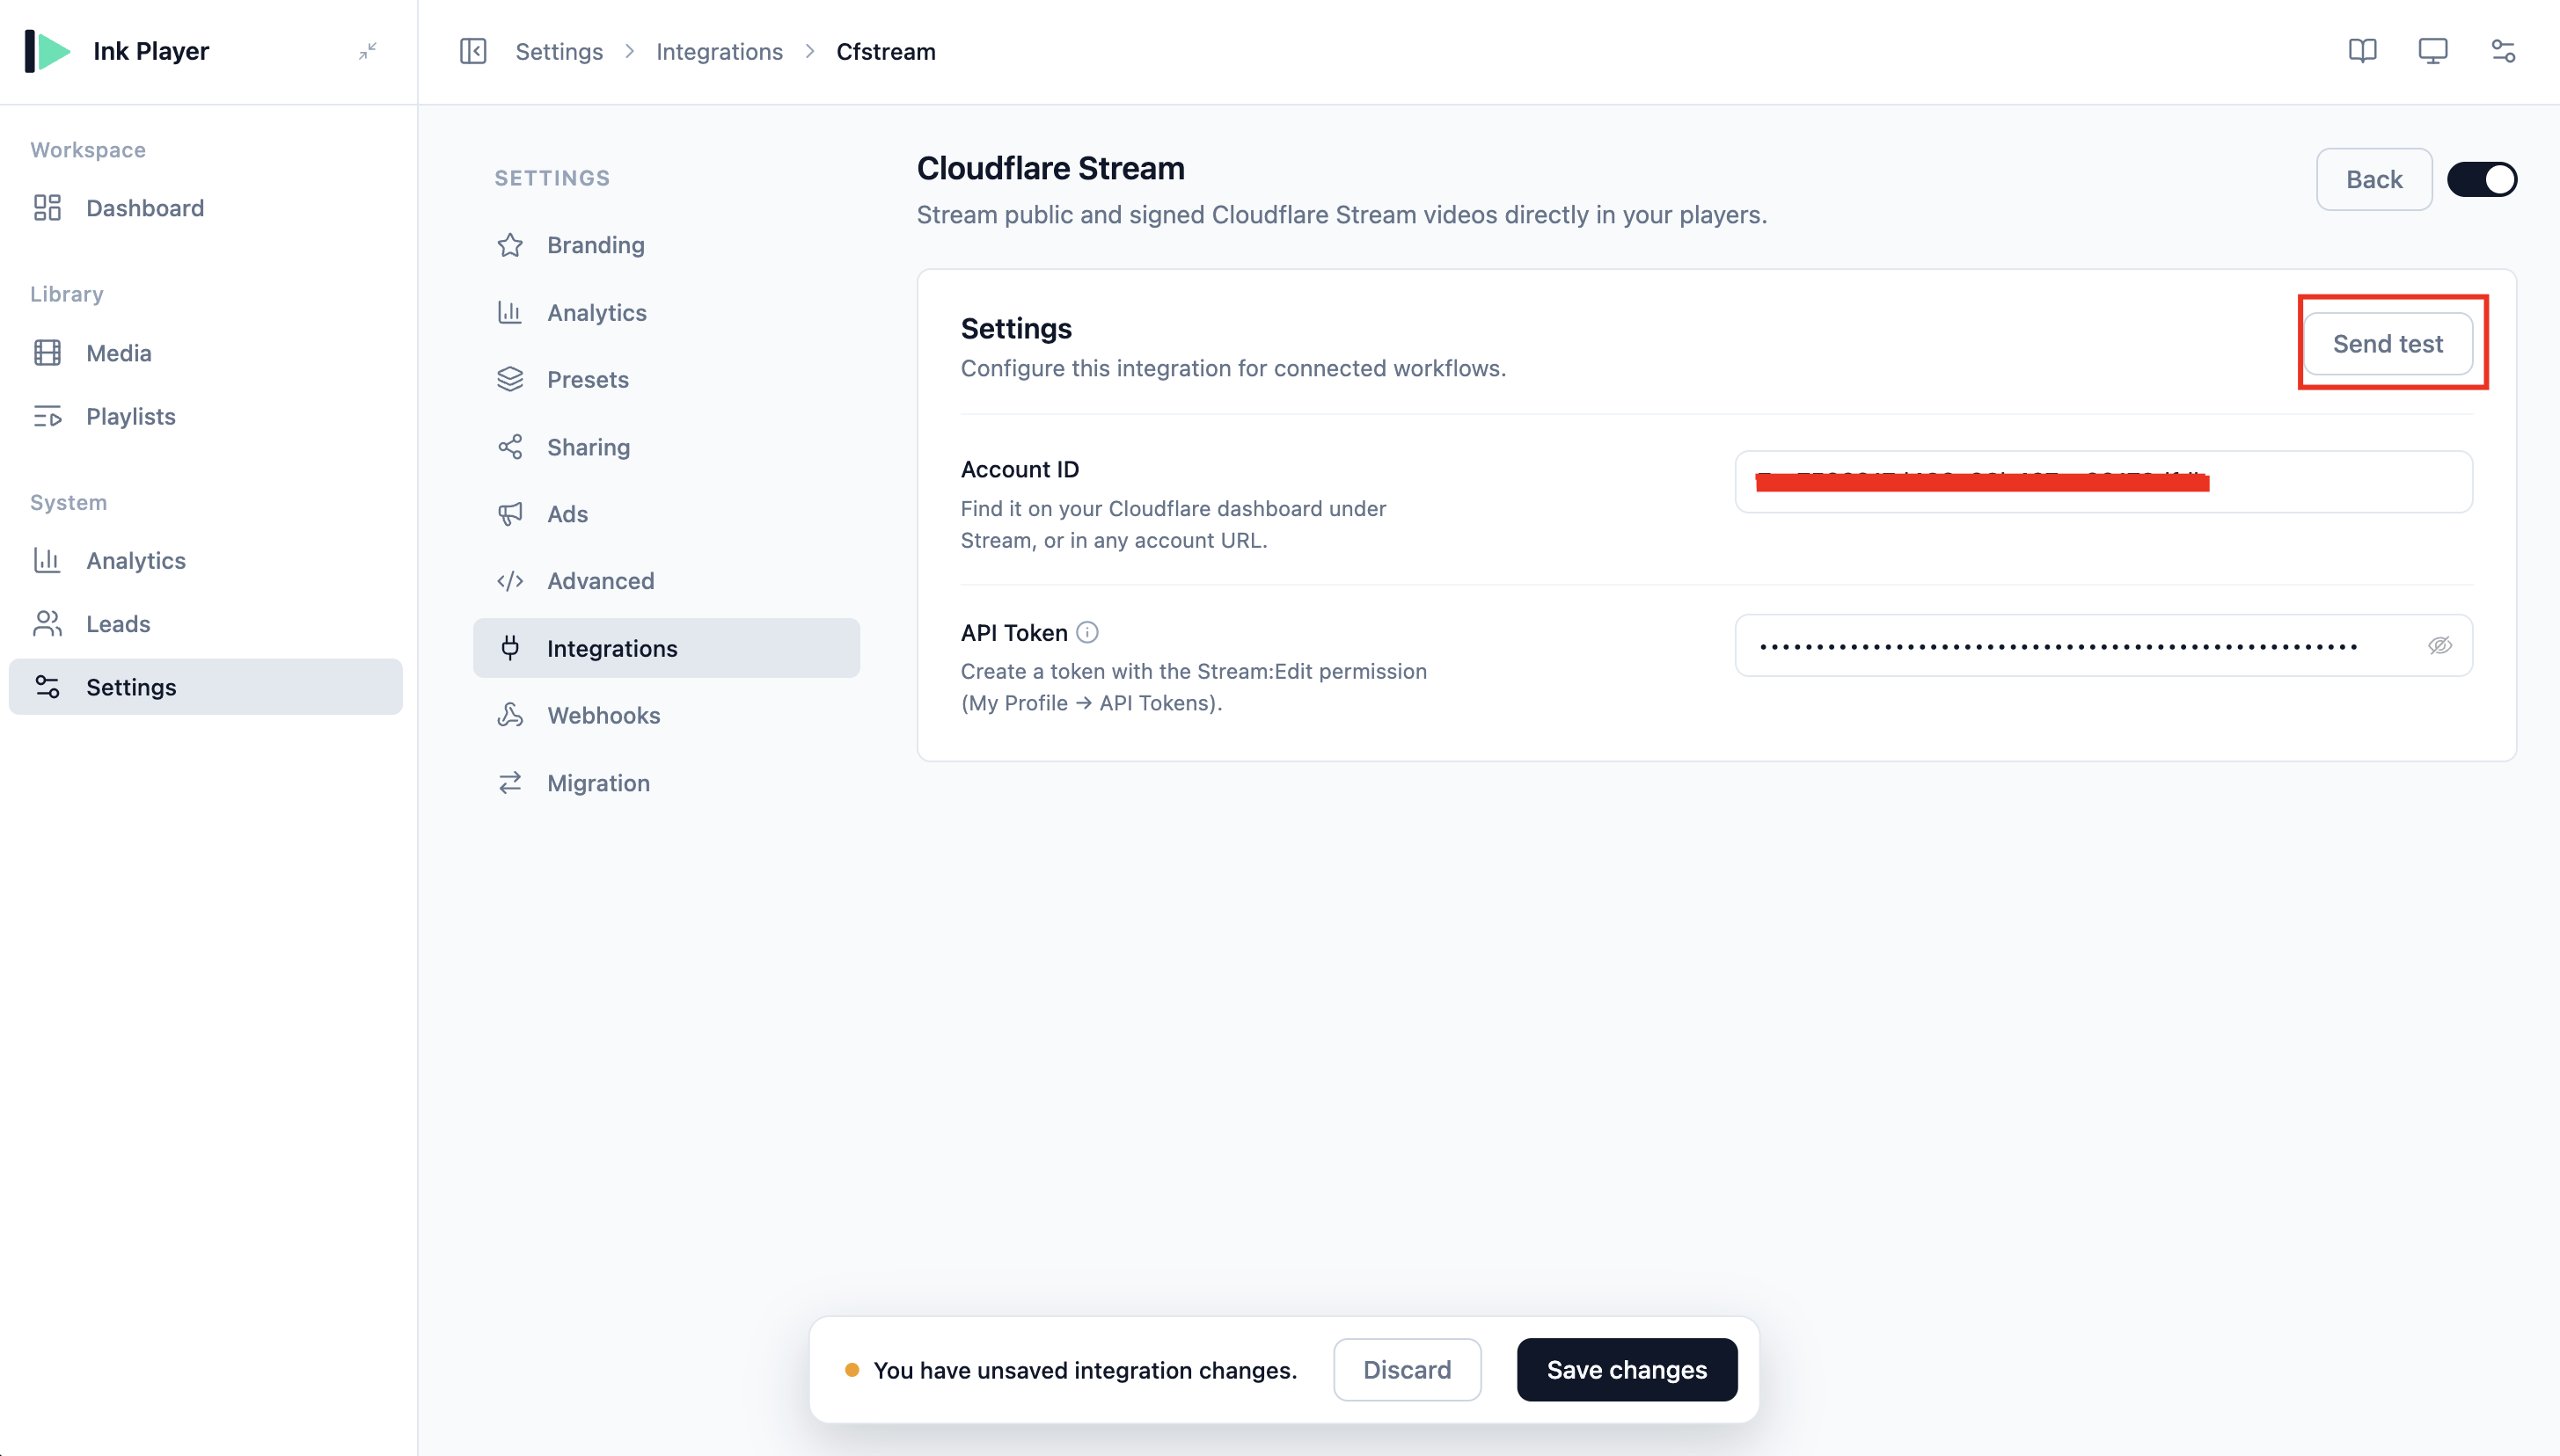Click the Branding star icon
This screenshot has height=1456, width=2560.
pyautogui.click(x=510, y=245)
